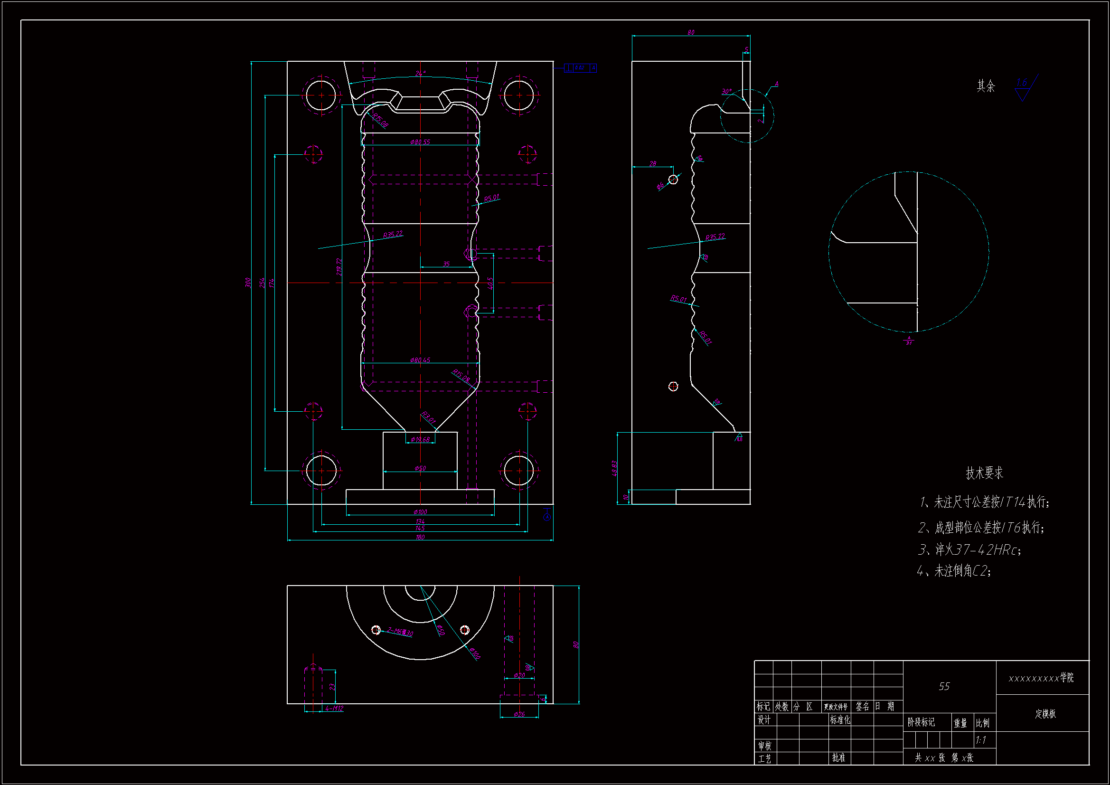Viewport: 1110px width, 785px height.
Task: Click the ø80.55 diameter dimension text
Action: pyautogui.click(x=420, y=142)
